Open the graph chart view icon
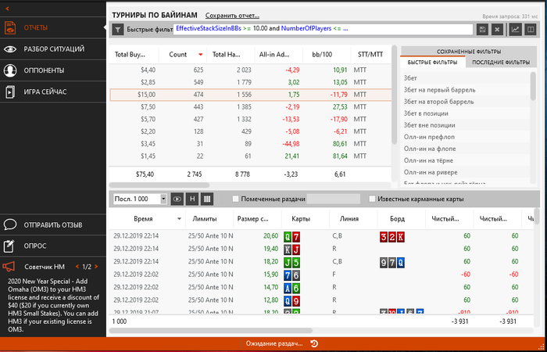Image resolution: width=547 pixels, height=352 pixels. [515, 30]
